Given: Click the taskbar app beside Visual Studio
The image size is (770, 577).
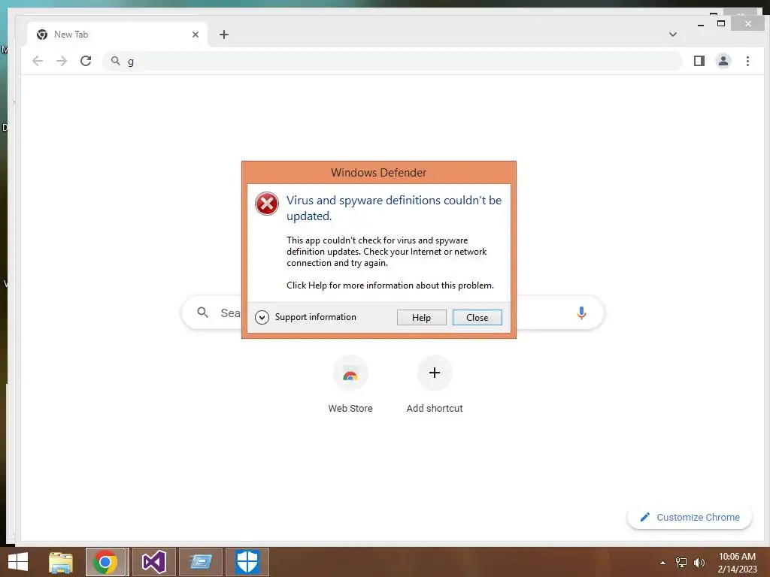Looking at the screenshot, I should [x=200, y=562].
